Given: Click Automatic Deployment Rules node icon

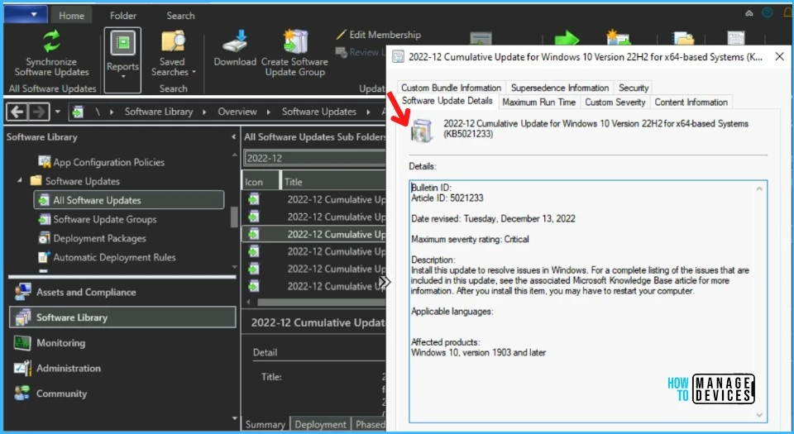Looking at the screenshot, I should [45, 257].
